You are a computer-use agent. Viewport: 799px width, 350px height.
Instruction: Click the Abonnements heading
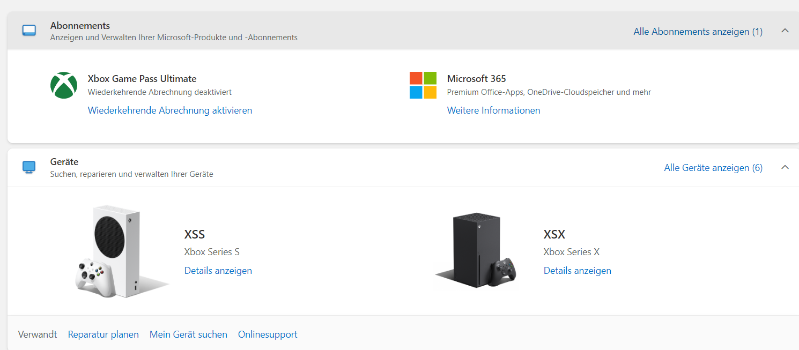(x=80, y=26)
